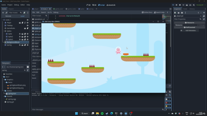This screenshot has width=207, height=116.
Task: Switch to the 3D workspace
Action: pyautogui.click(x=94, y=5)
